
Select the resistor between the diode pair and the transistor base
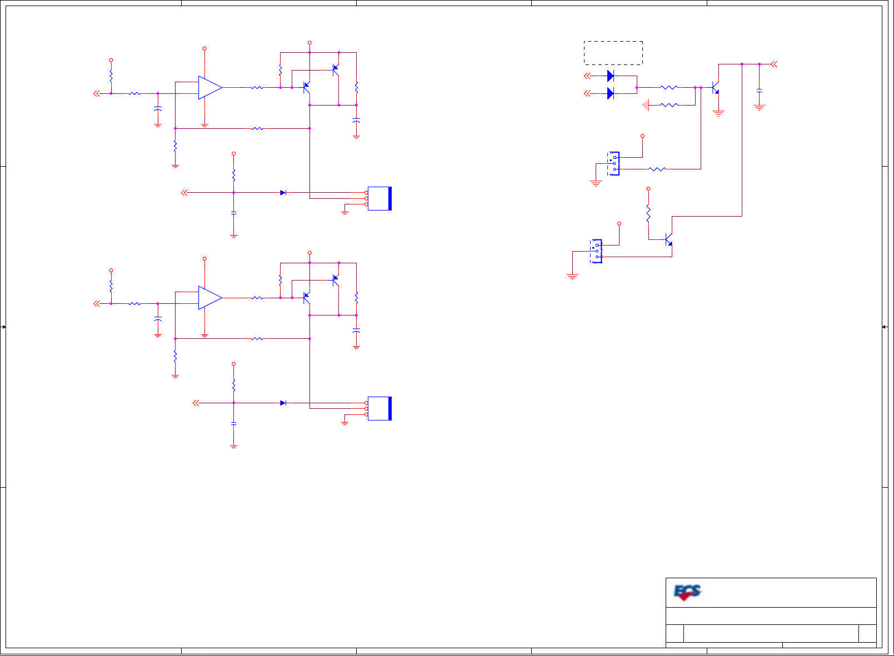tap(669, 87)
